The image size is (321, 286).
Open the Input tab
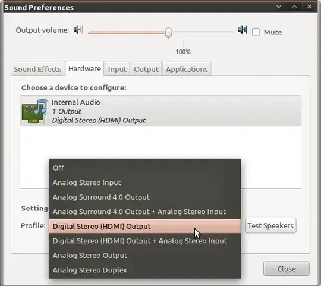point(117,69)
